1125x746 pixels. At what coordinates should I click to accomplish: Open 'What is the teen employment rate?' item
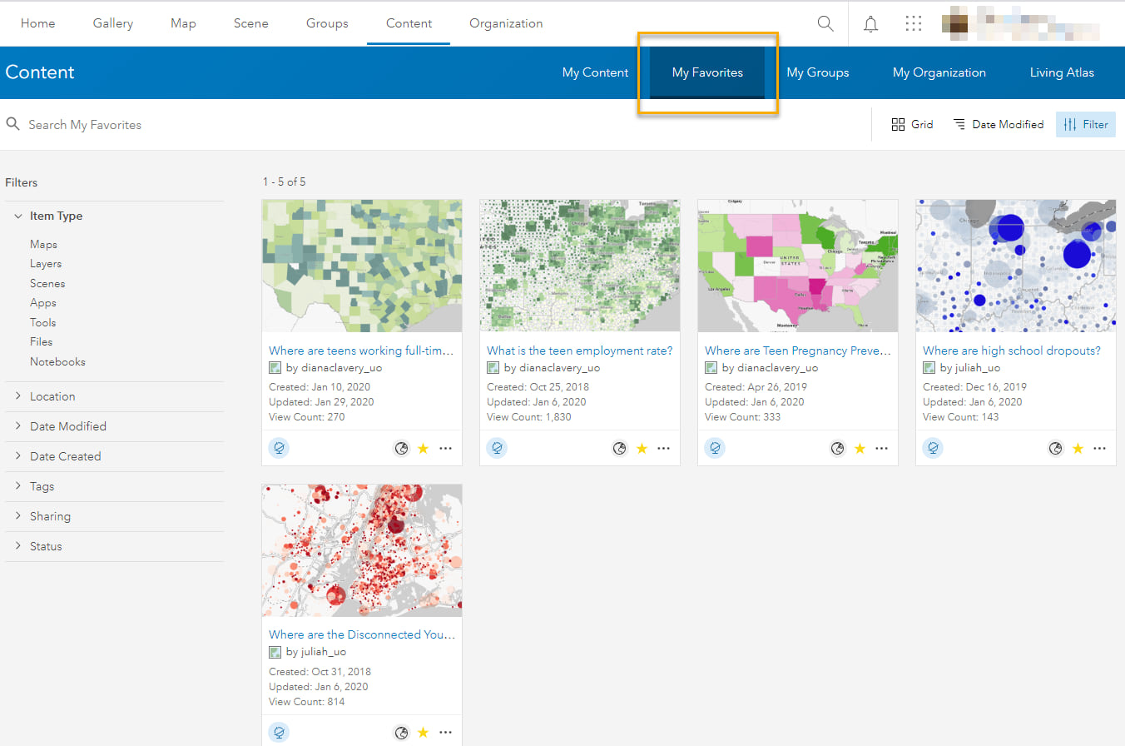coord(579,350)
